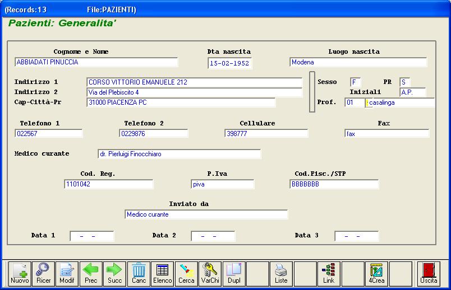Select the Sesso field containing F
This screenshot has width=451, height=290.
tap(356, 82)
